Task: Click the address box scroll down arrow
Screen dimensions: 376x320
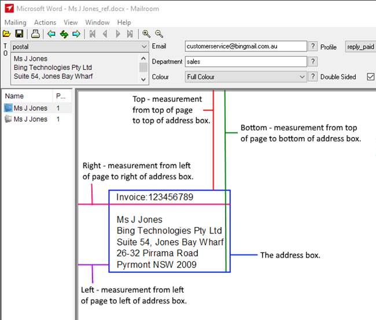Action: click(143, 79)
